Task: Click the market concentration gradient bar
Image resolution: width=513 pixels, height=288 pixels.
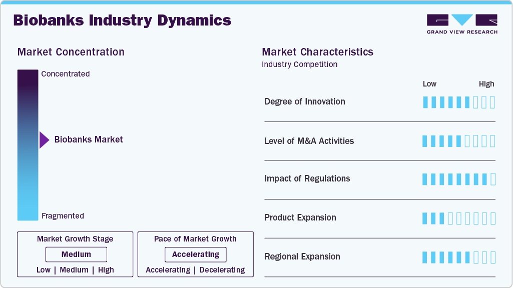Action: click(28, 145)
